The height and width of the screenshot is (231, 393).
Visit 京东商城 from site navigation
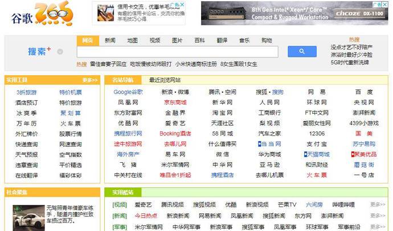coord(175,102)
